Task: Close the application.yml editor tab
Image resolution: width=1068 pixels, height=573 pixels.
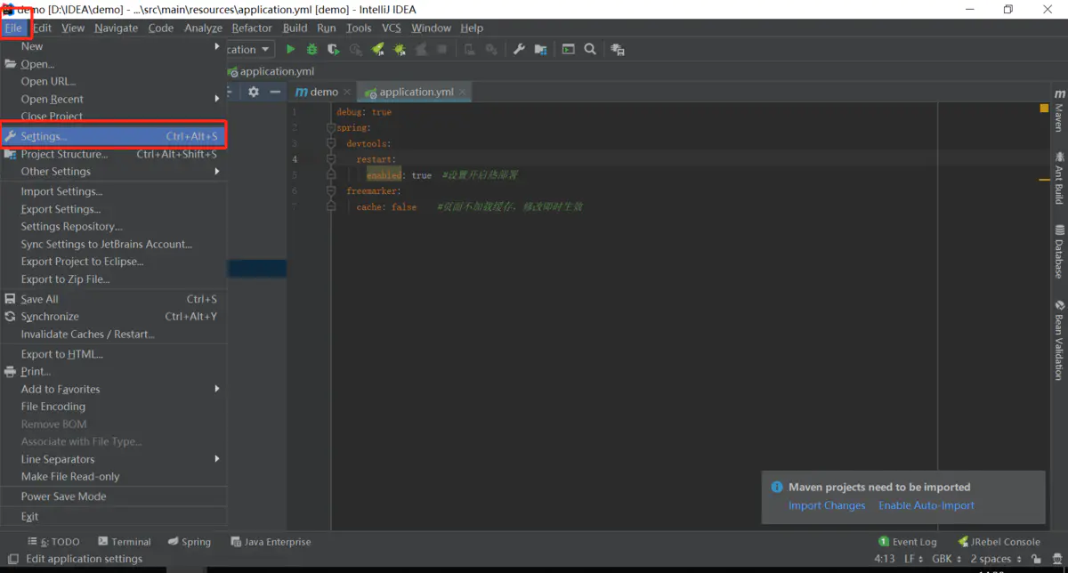Action: coord(462,93)
